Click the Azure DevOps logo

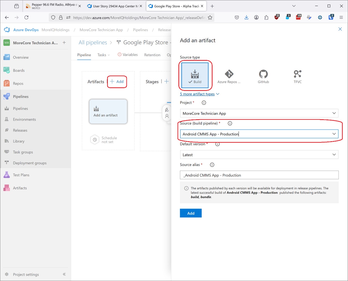pyautogui.click(x=7, y=30)
